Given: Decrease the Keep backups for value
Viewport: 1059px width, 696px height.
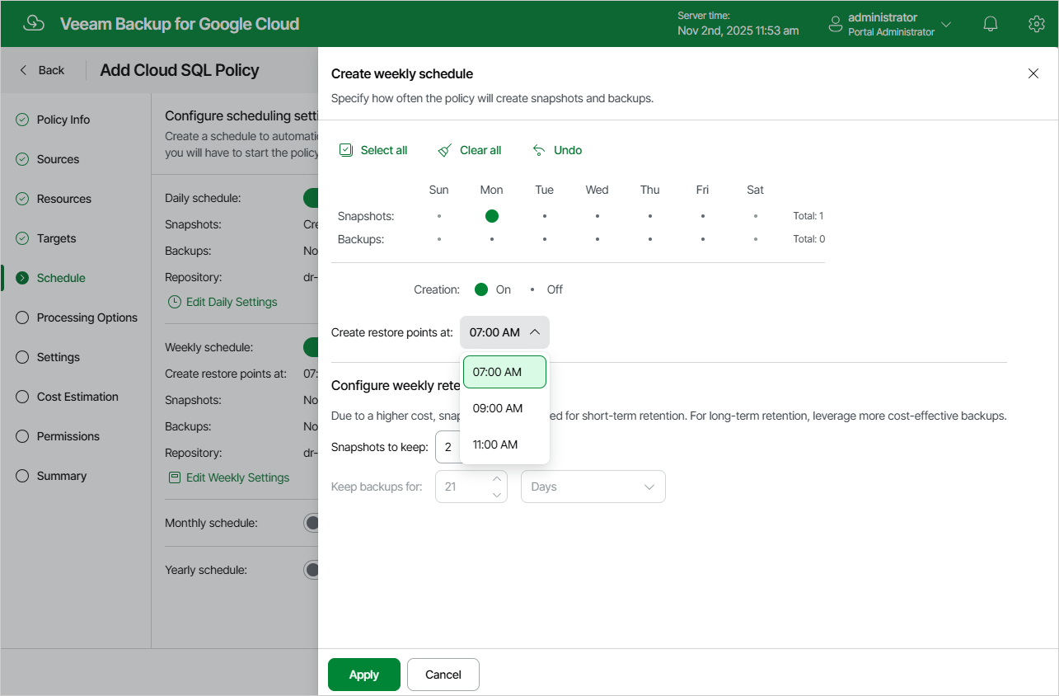Looking at the screenshot, I should coord(497,495).
